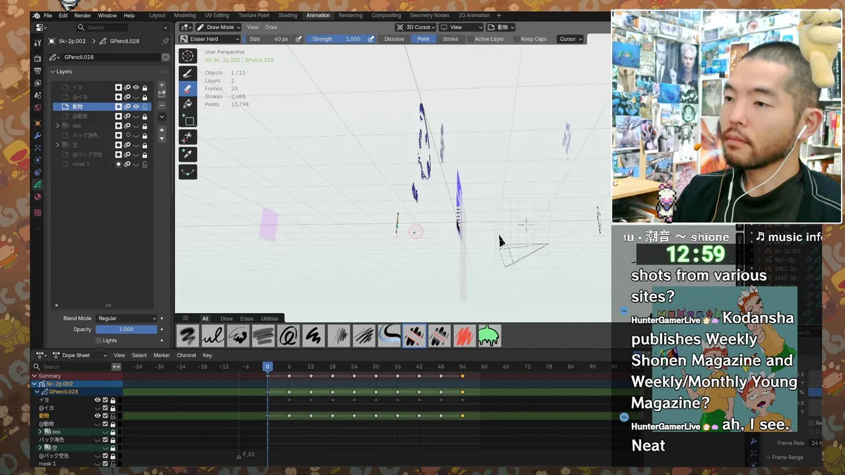Adjust the Opacity slider

(x=126, y=329)
